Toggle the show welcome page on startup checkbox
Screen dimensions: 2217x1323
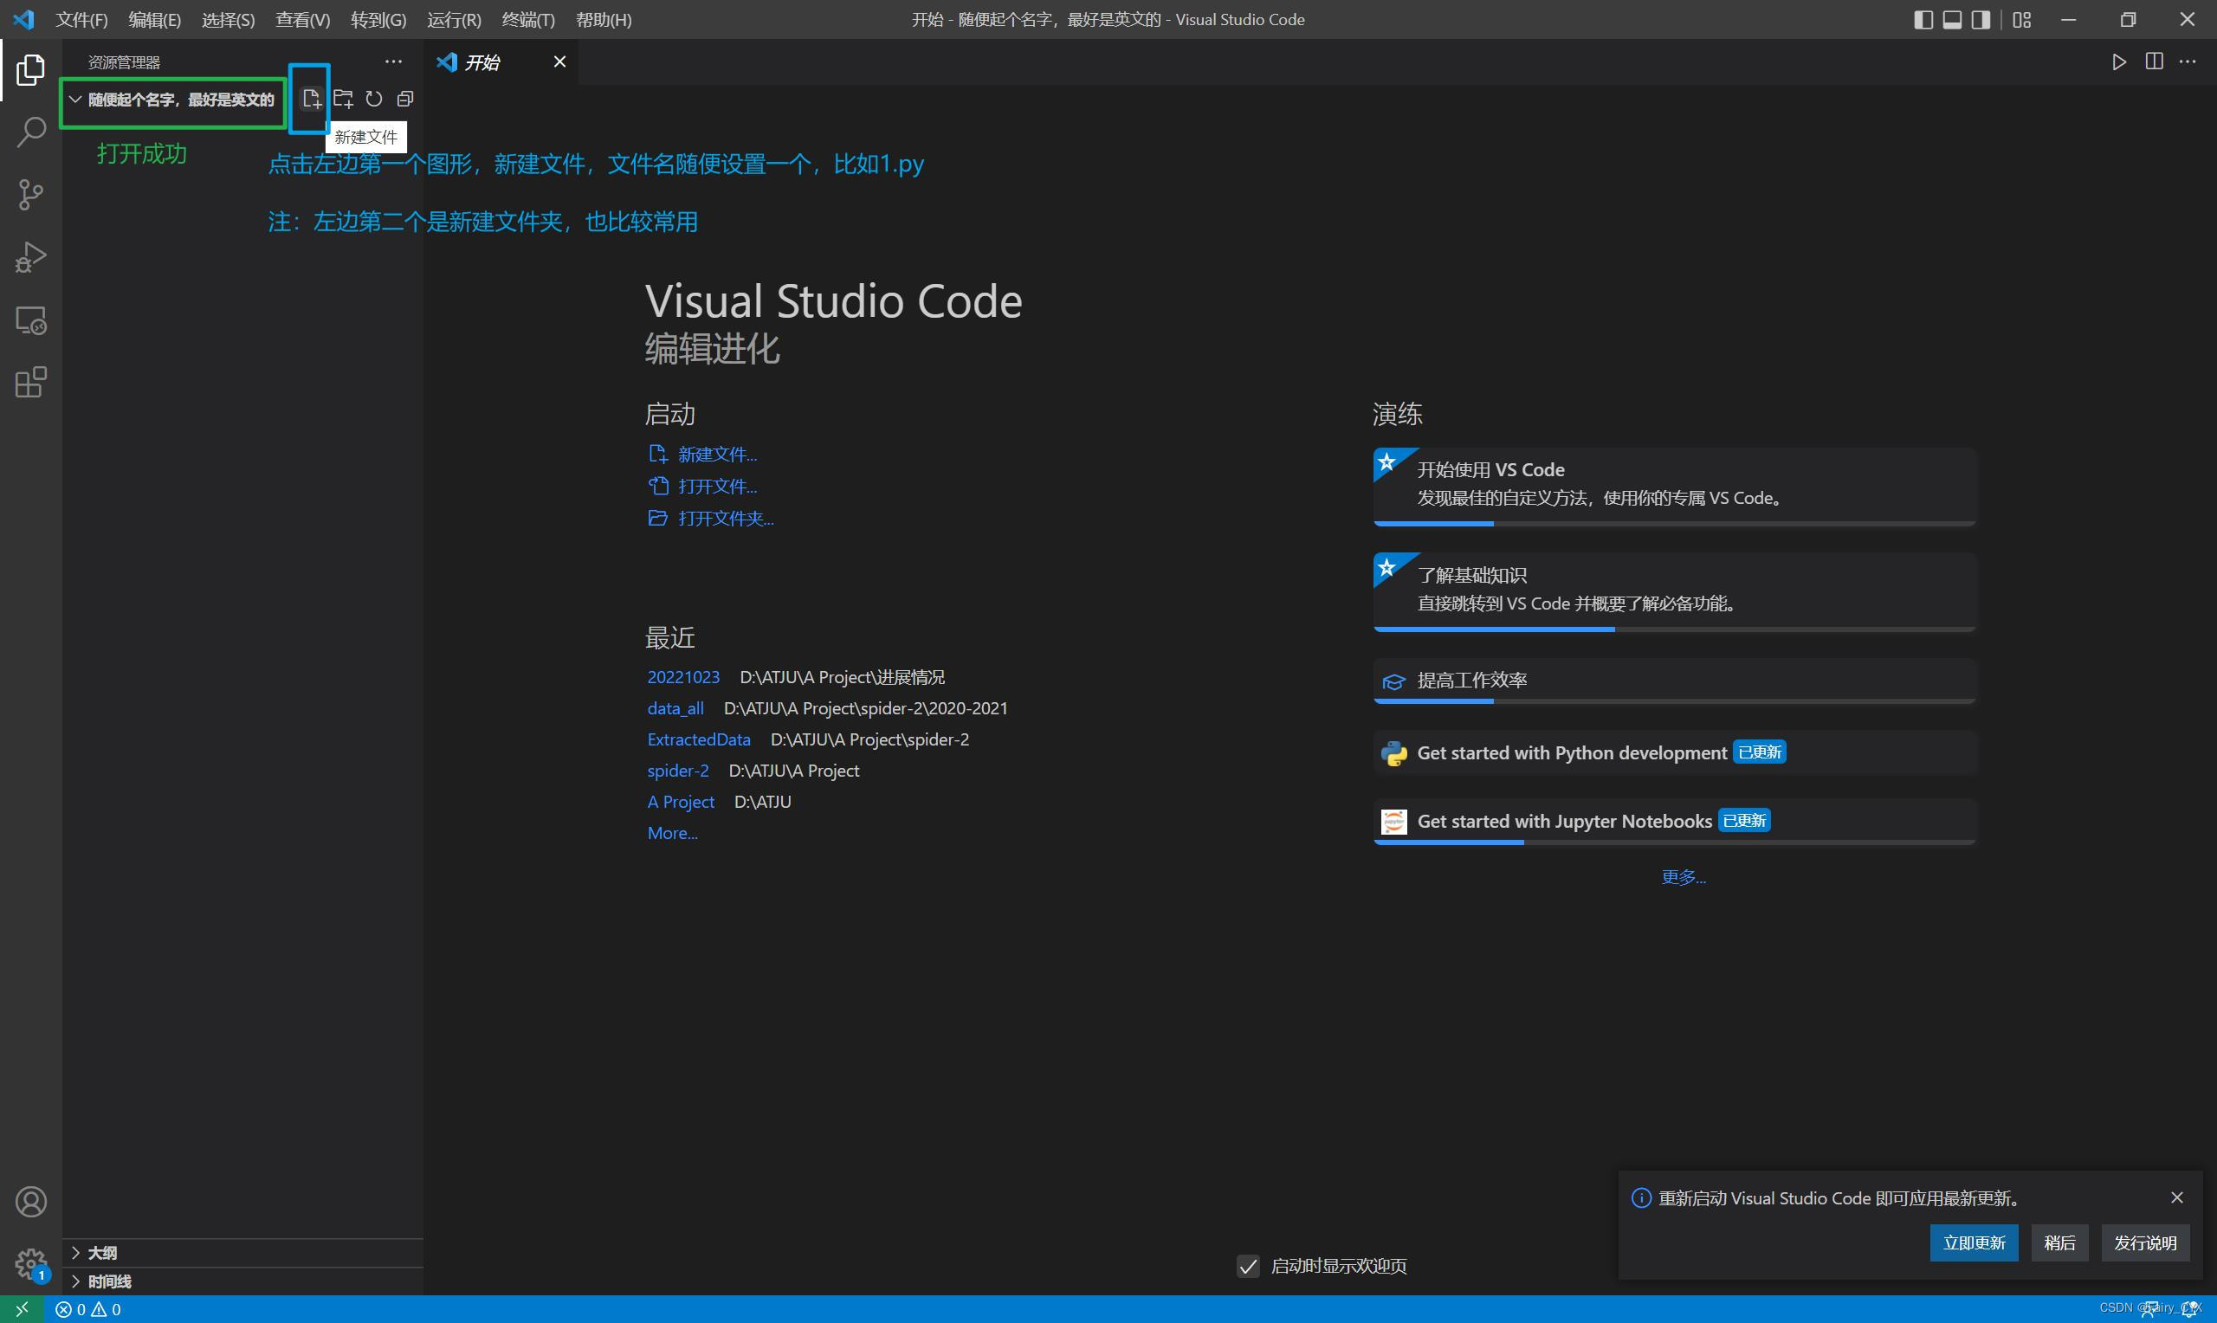(1248, 1266)
